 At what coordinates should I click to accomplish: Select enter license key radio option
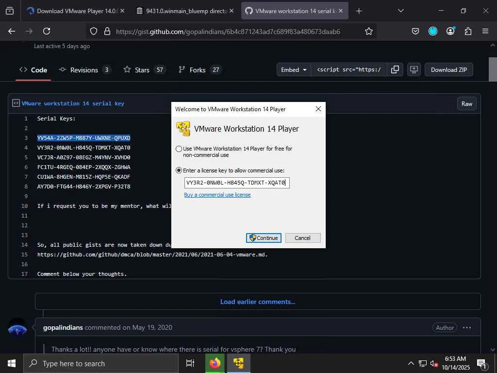179,170
